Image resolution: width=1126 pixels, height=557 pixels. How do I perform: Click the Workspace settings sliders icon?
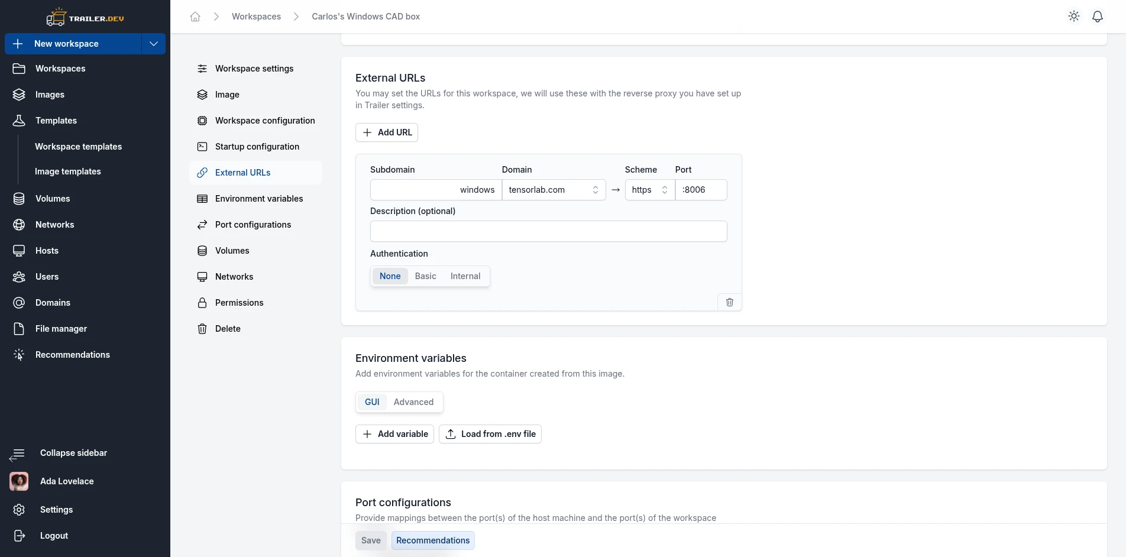tap(202, 69)
